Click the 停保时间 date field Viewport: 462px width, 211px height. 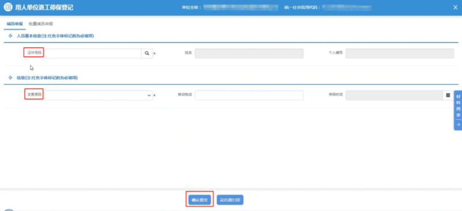tap(394, 95)
